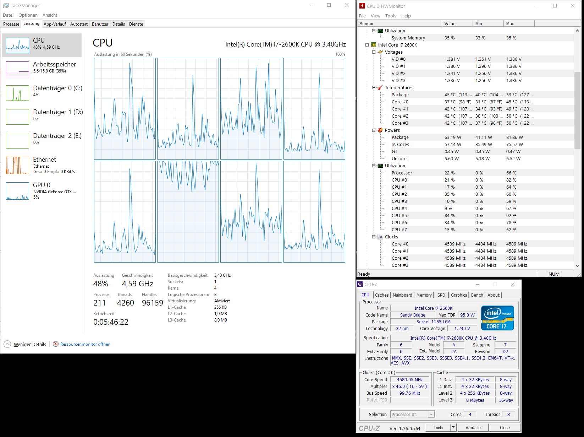Click the Utilization icon above Processor row
Viewport: 584px width, 437px height.
(380, 166)
